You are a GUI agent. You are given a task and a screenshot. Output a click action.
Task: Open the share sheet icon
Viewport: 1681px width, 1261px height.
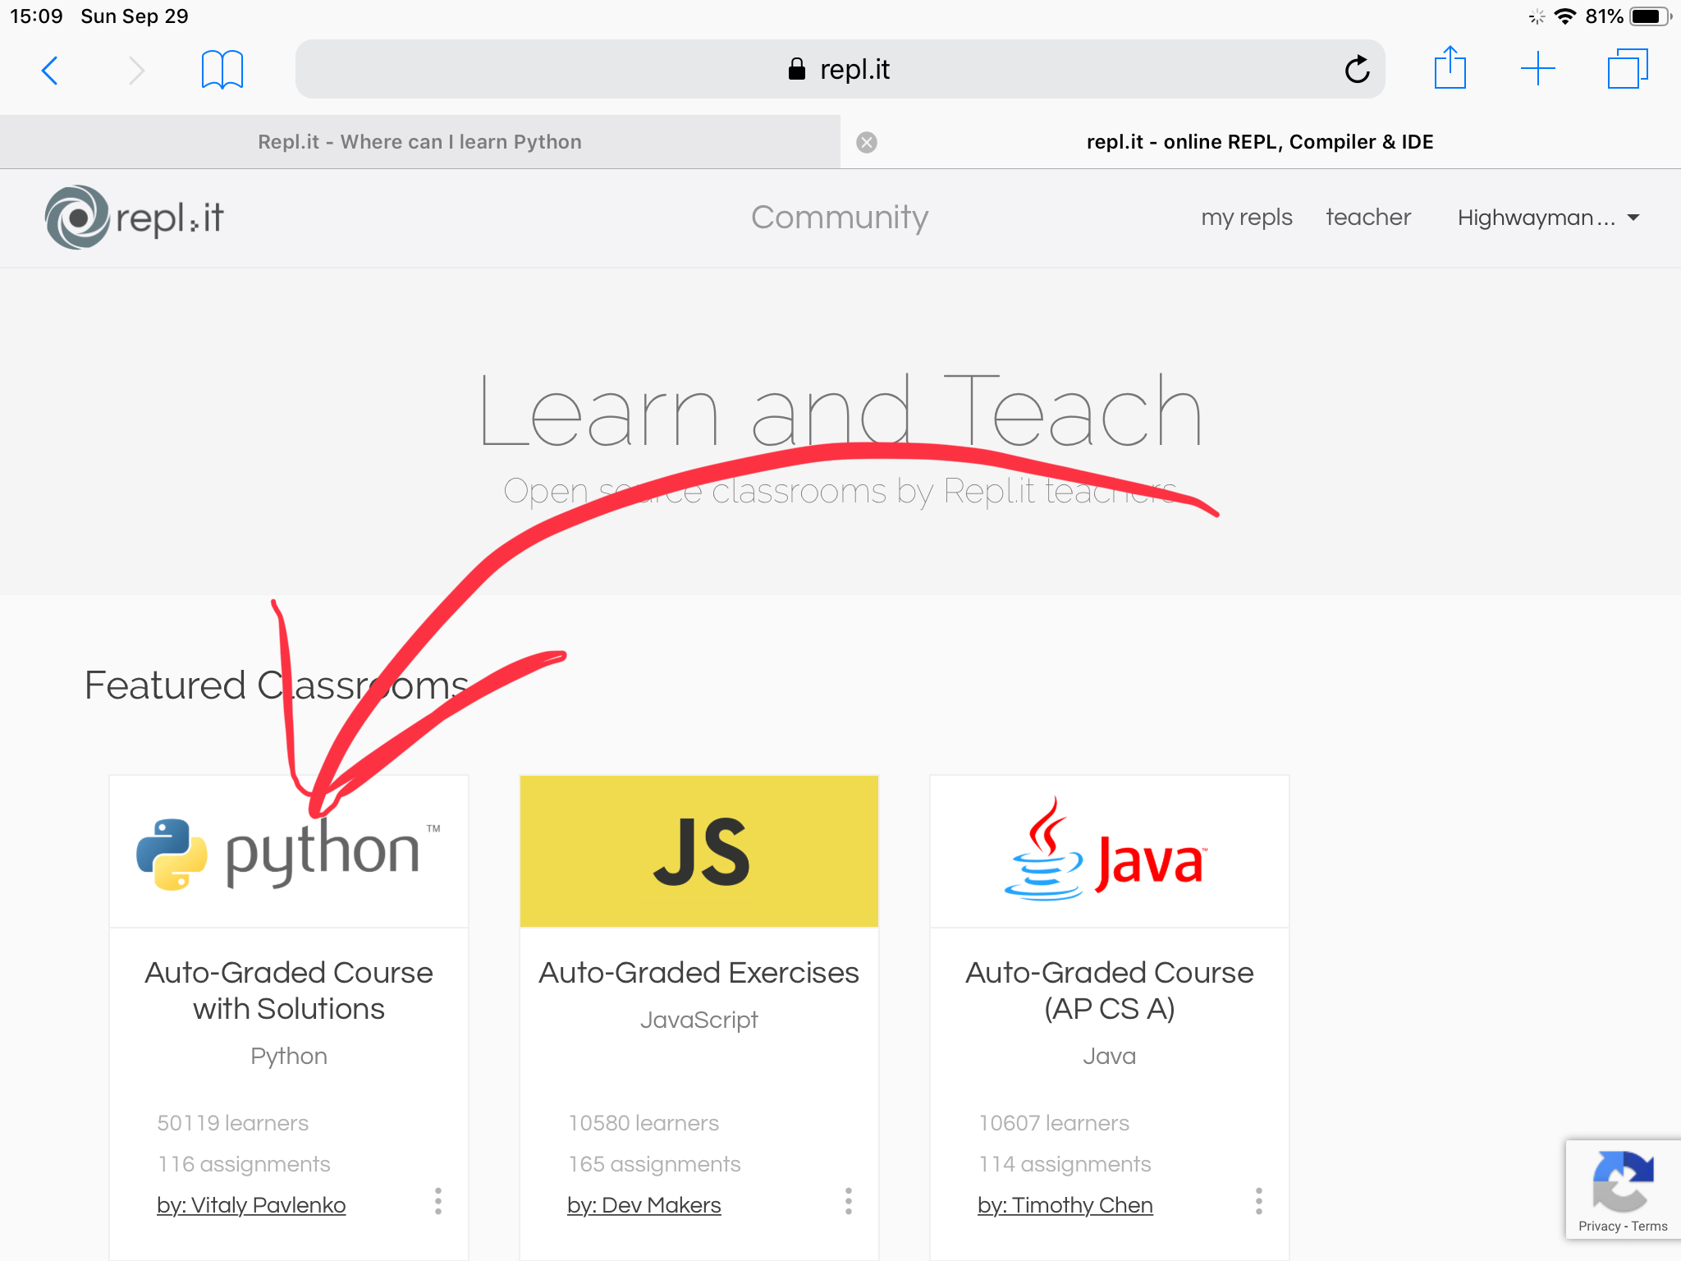pyautogui.click(x=1450, y=67)
